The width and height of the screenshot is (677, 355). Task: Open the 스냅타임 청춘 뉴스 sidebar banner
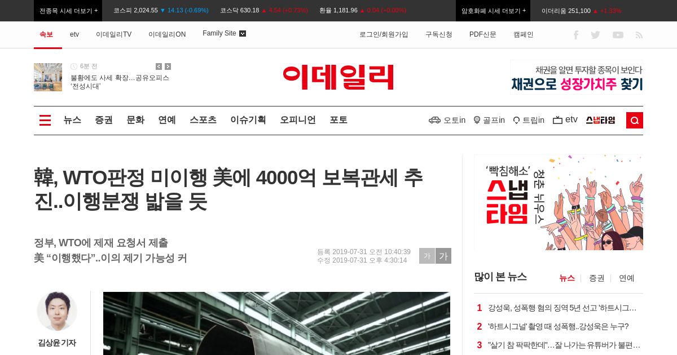coord(559,202)
